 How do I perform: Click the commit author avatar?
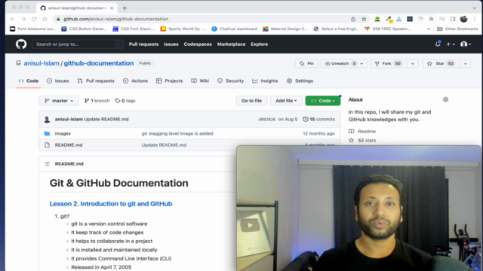pyautogui.click(x=47, y=119)
